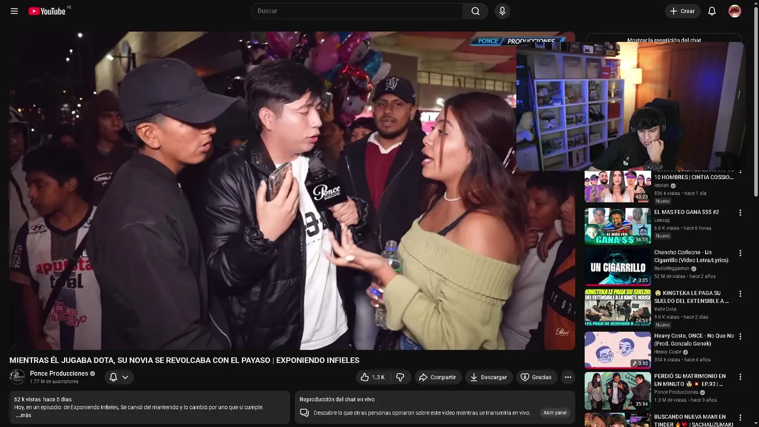Open options for PERDIÓ SU MATRIMONIO video

740,377
